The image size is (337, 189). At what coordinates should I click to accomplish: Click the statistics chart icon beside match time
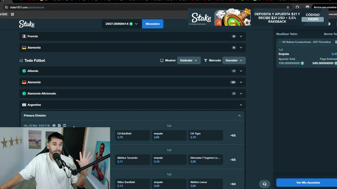59,125
